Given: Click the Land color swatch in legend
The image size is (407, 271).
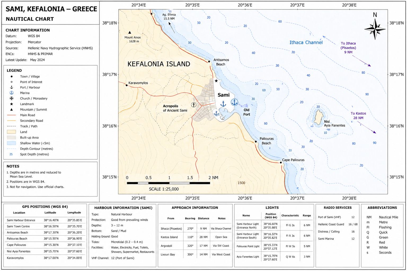Looking at the screenshot, I should click(x=11, y=132).
